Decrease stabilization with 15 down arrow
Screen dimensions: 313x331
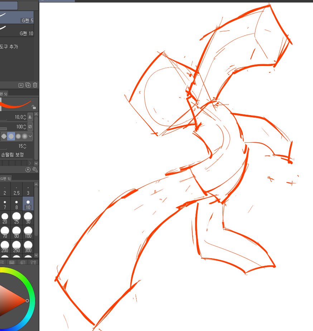25,147
